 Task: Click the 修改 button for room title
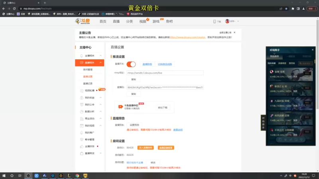[153, 163]
